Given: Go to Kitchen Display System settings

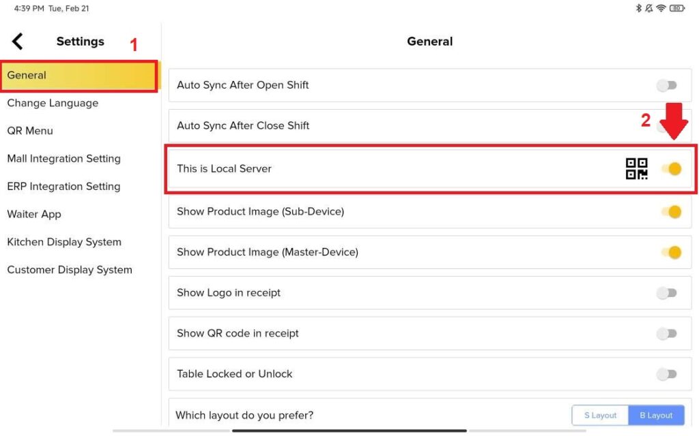Looking at the screenshot, I should pos(64,243).
